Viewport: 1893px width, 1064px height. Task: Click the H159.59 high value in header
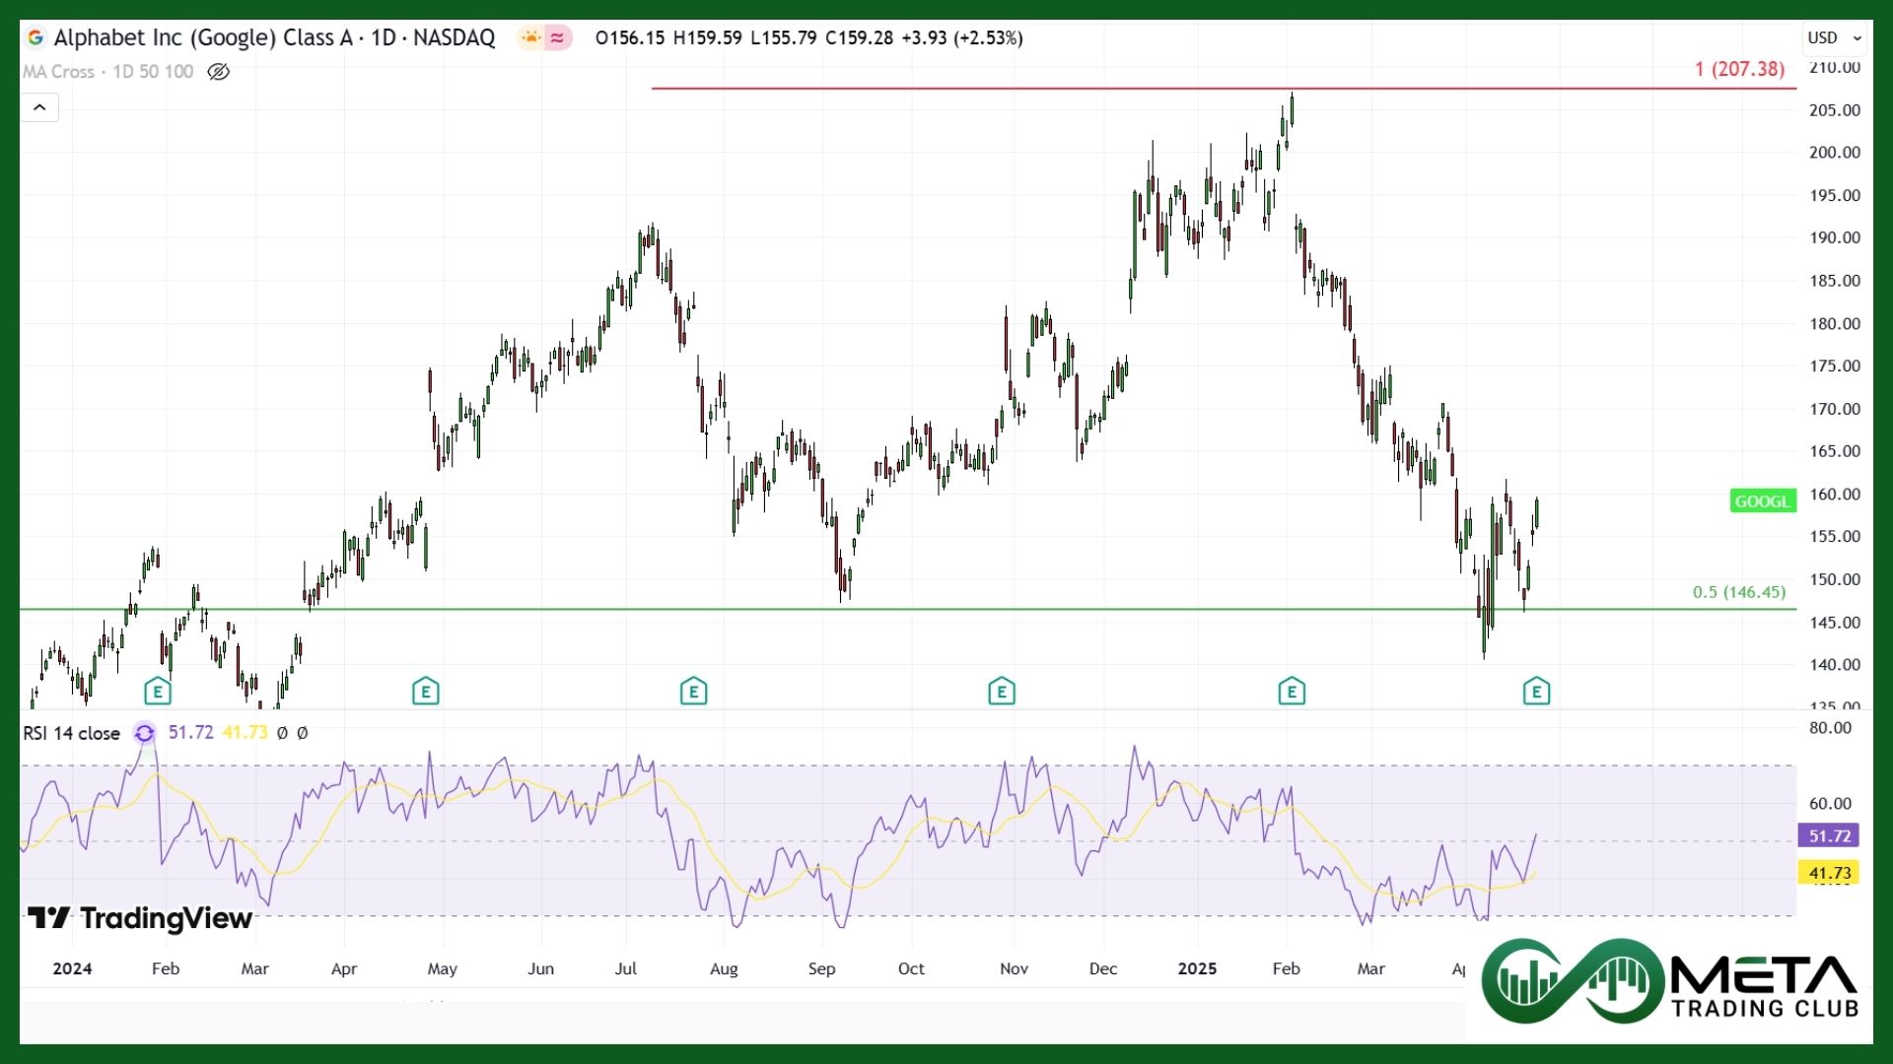(707, 37)
